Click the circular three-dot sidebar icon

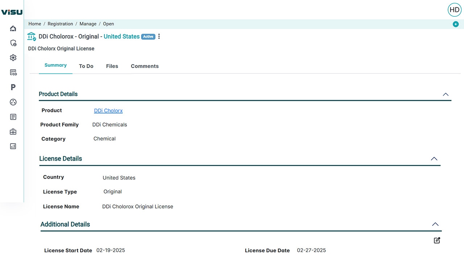click(13, 102)
